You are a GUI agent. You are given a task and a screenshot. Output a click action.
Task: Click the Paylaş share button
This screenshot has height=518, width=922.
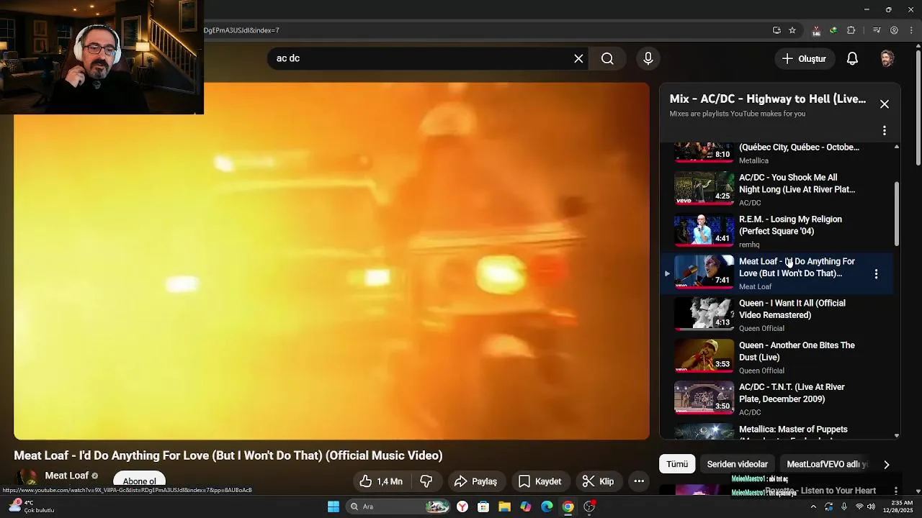point(477,481)
